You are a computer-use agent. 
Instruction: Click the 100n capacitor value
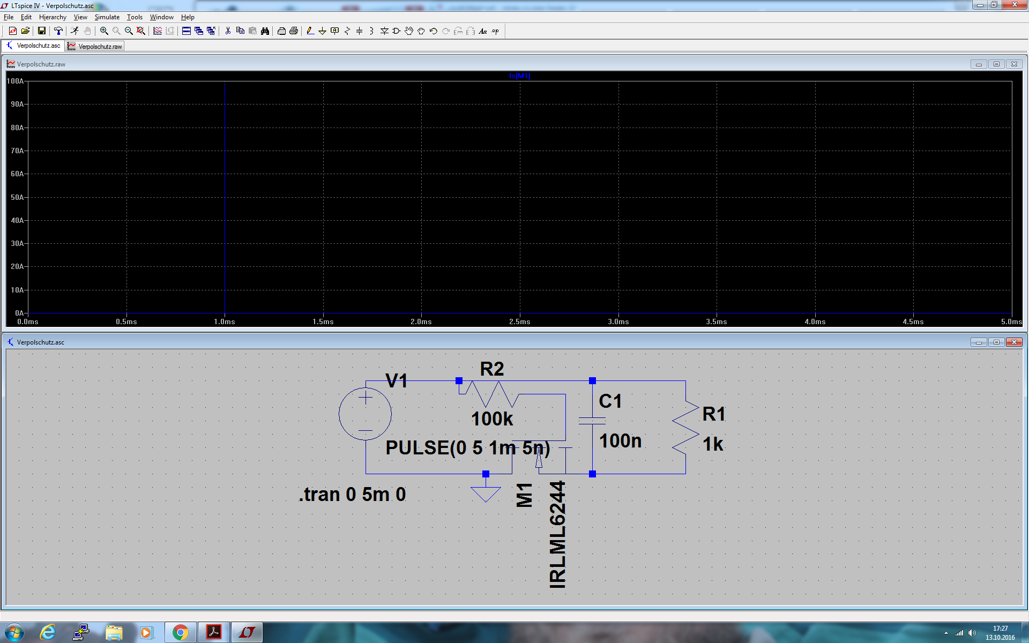tap(620, 440)
